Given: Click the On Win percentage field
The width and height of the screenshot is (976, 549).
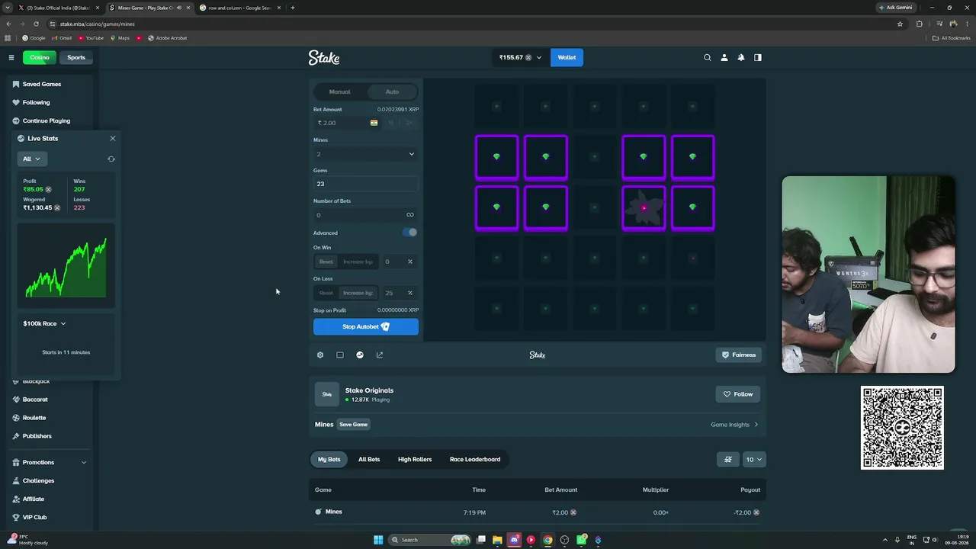Looking at the screenshot, I should 398,262.
